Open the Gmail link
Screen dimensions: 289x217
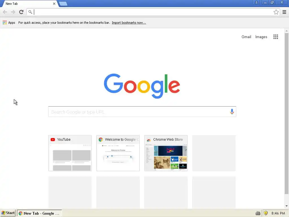click(246, 37)
